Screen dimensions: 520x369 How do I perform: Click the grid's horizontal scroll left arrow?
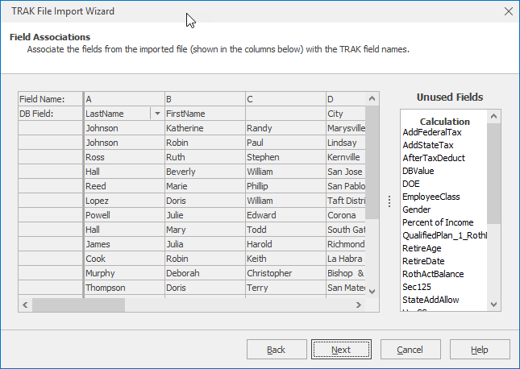tap(24, 305)
